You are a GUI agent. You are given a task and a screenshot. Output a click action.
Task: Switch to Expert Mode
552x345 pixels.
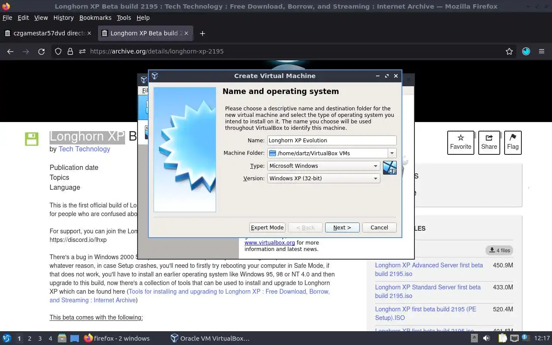point(267,227)
